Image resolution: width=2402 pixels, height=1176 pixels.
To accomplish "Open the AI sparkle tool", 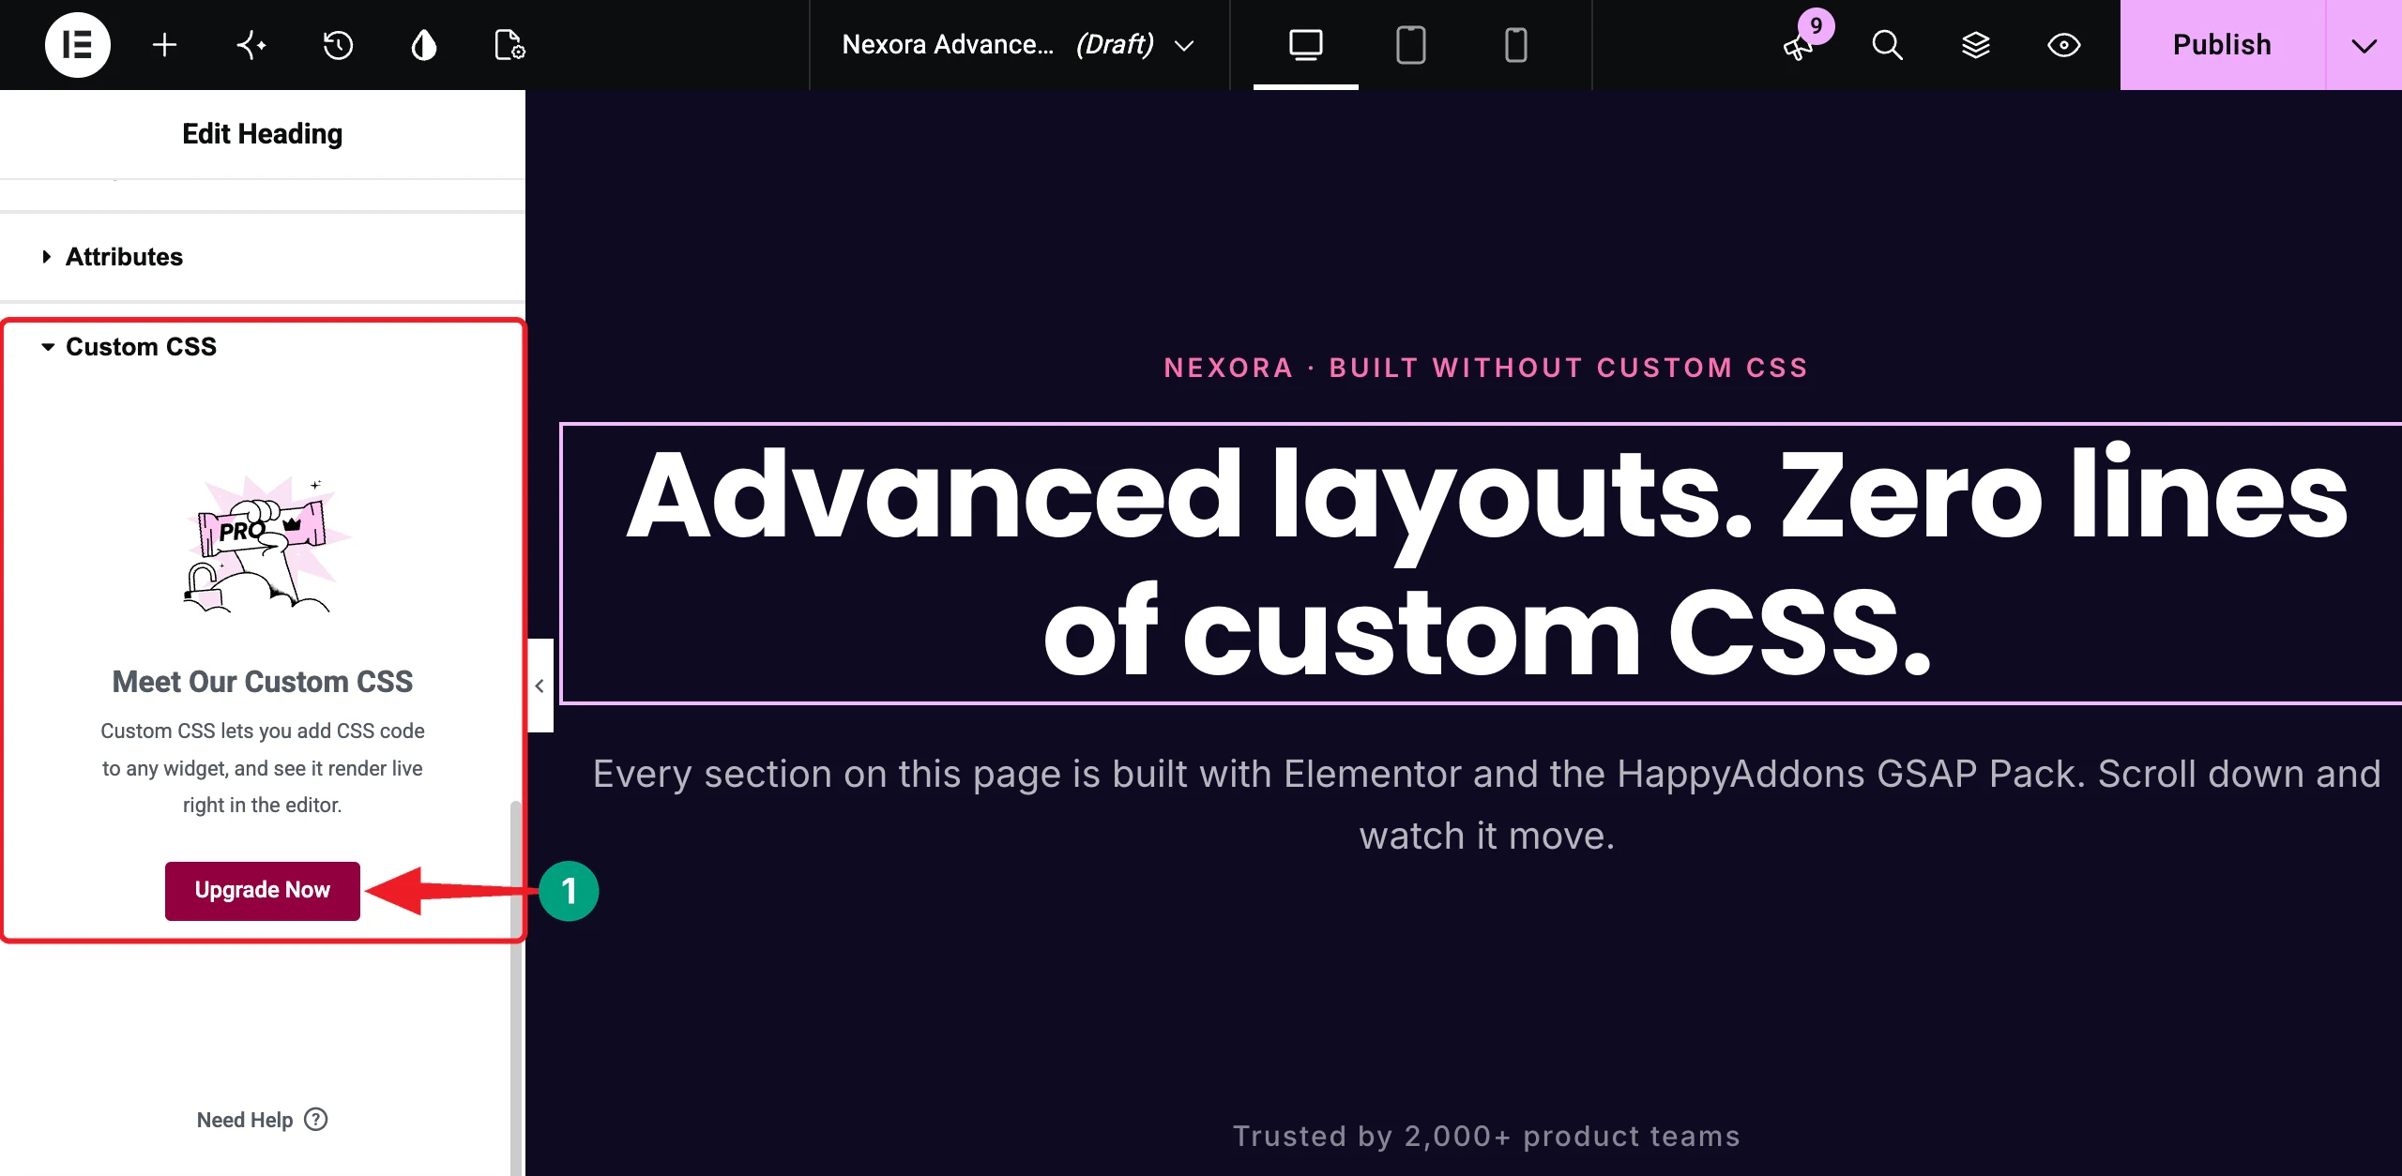I will [251, 44].
